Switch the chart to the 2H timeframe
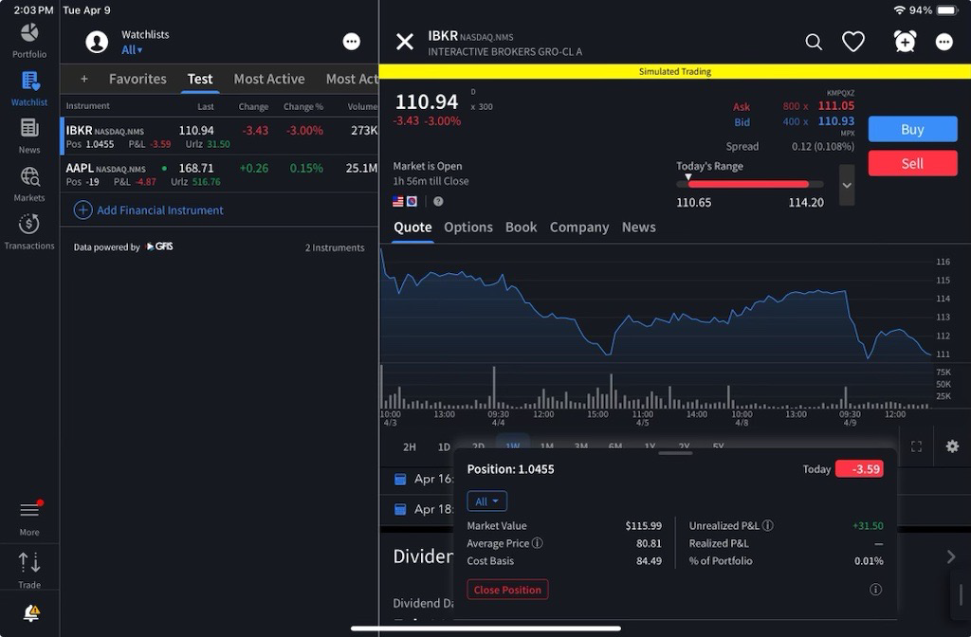 point(410,446)
